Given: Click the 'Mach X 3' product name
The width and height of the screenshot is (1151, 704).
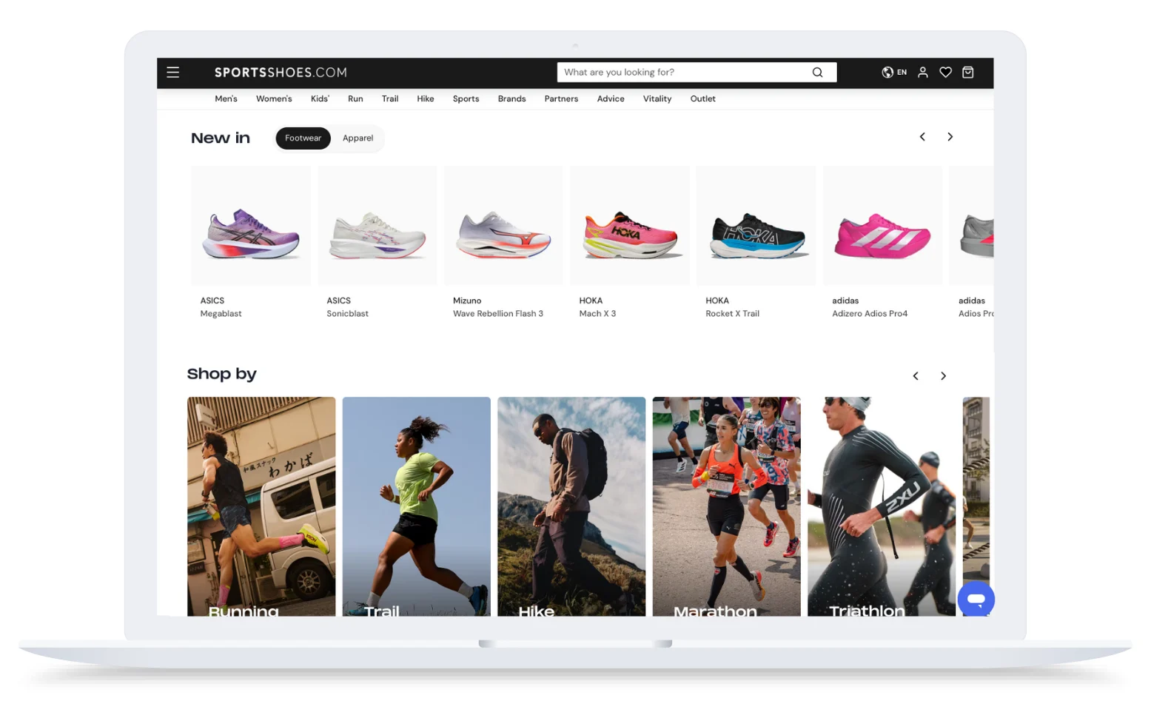Looking at the screenshot, I should coord(597,314).
